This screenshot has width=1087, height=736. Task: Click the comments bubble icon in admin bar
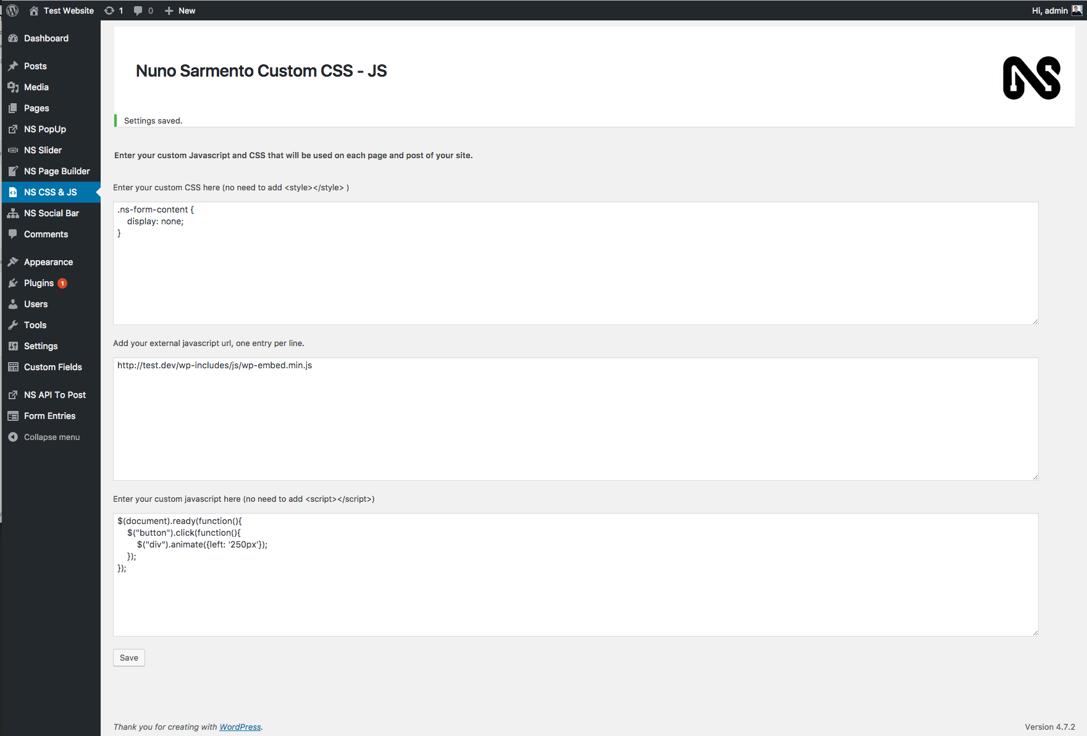(138, 11)
